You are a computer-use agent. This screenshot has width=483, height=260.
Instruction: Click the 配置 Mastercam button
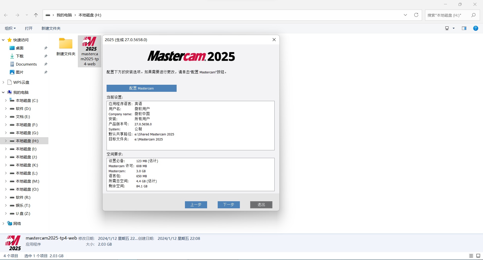pyautogui.click(x=141, y=88)
